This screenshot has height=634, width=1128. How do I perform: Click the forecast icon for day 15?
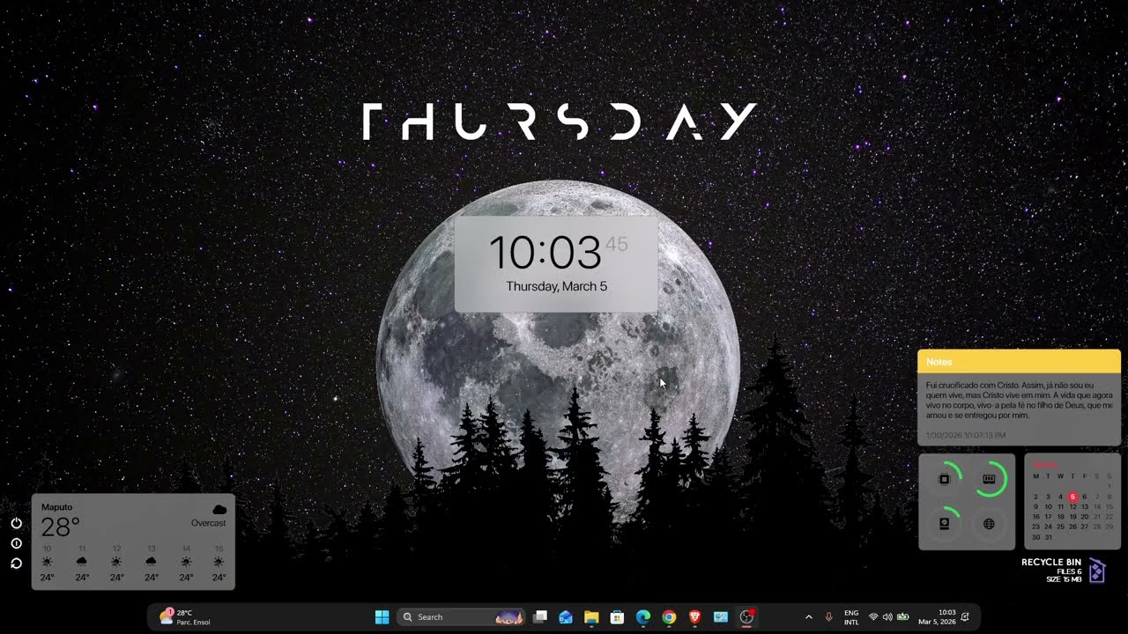coord(219,562)
